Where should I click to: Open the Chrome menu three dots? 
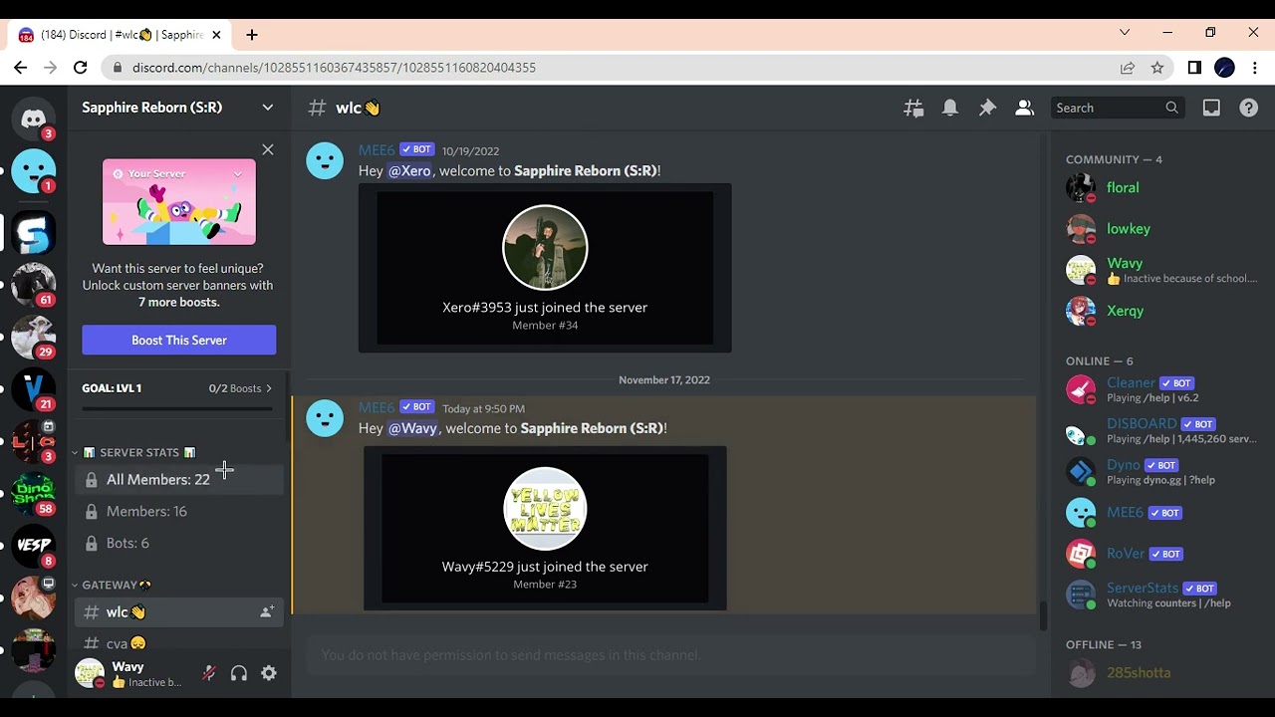coord(1255,68)
